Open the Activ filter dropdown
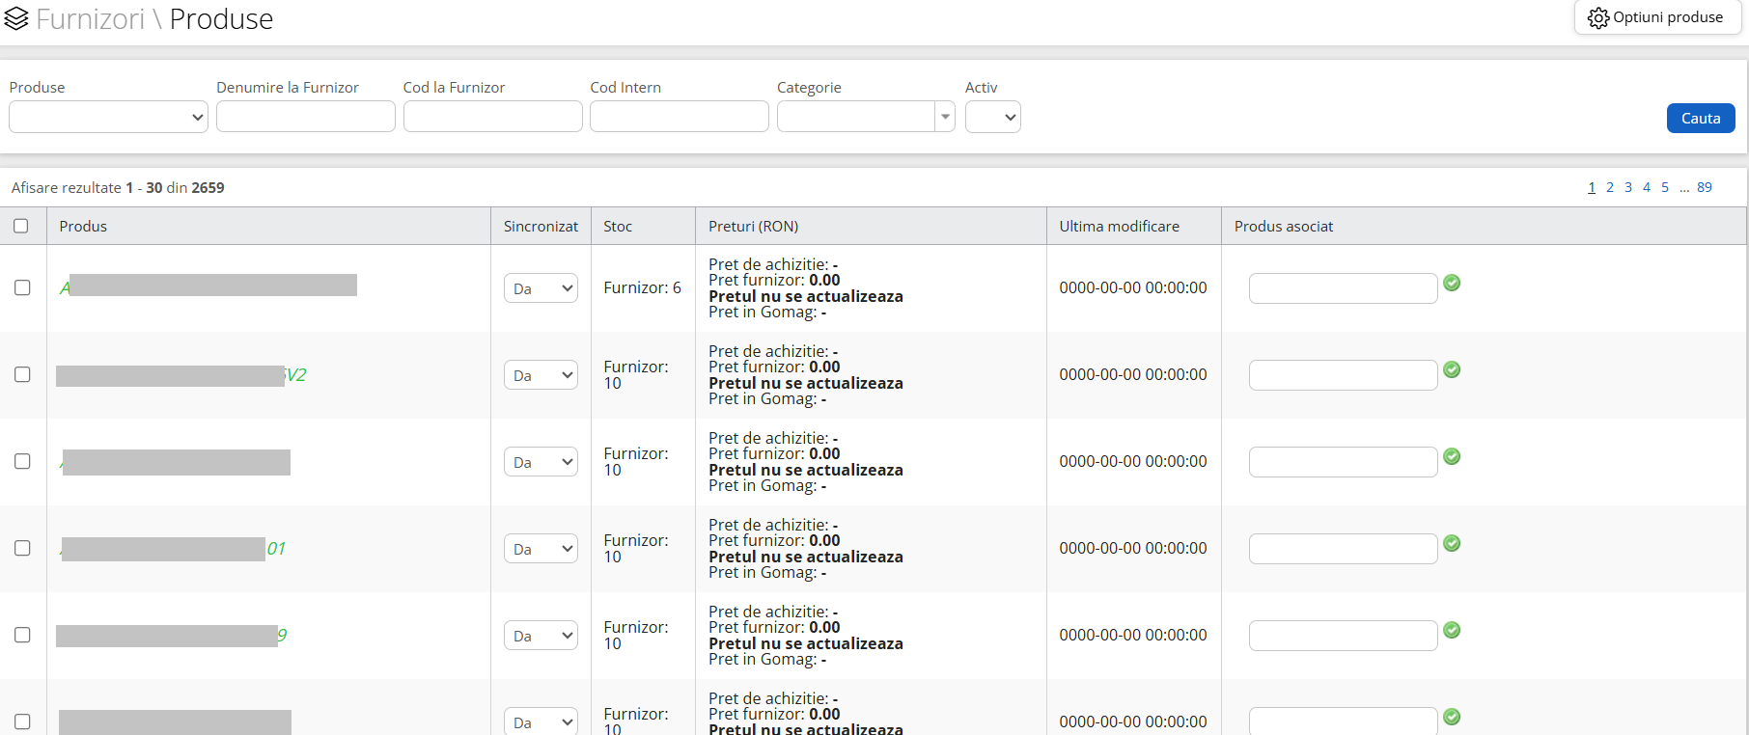Screen dimensions: 1749x735 click(993, 118)
